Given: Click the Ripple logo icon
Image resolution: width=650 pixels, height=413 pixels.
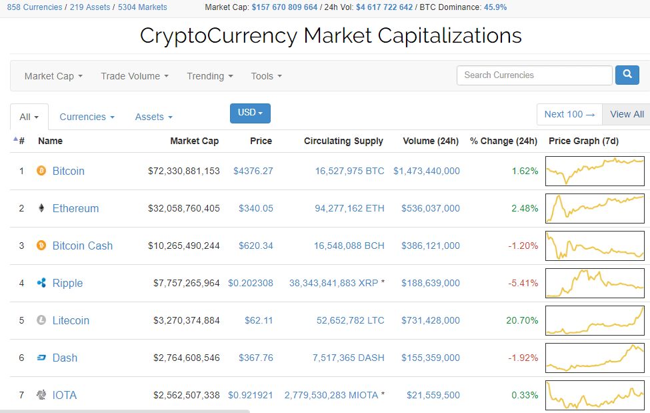Looking at the screenshot, I should [41, 283].
